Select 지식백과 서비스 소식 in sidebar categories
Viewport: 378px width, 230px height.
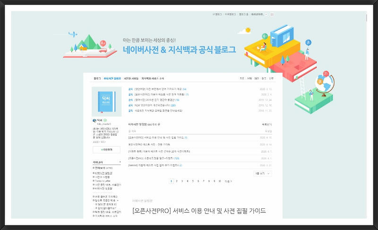pos(106,216)
